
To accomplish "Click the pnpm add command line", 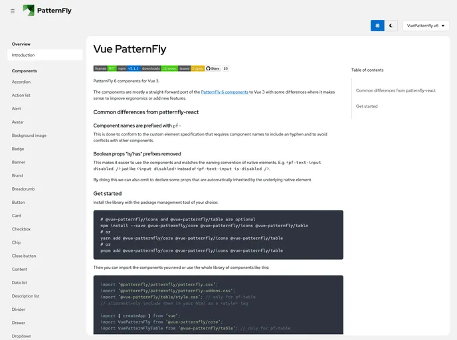I will click(191, 250).
